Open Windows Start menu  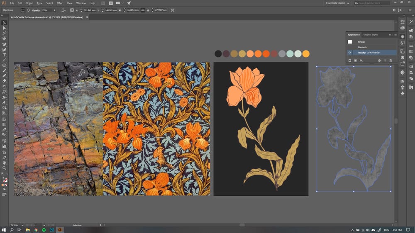tap(4, 230)
